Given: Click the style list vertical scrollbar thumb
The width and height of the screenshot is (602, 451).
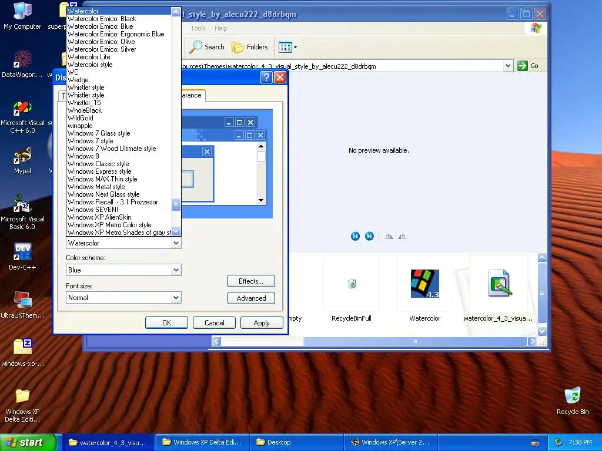Looking at the screenshot, I should [176, 204].
